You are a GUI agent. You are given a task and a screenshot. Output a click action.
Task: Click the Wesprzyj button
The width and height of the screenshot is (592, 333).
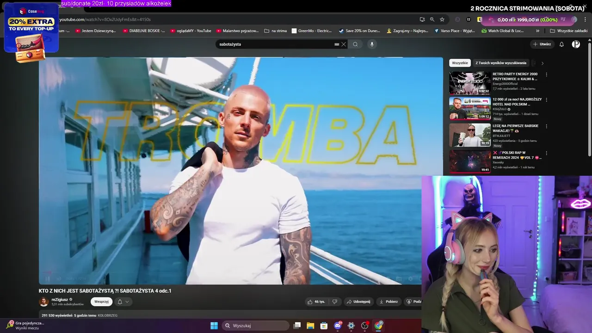[101, 302]
